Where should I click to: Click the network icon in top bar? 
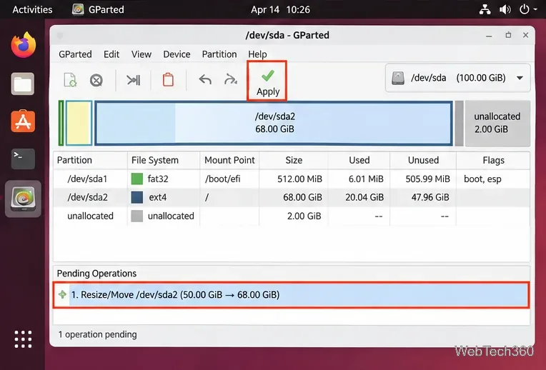pyautogui.click(x=485, y=9)
